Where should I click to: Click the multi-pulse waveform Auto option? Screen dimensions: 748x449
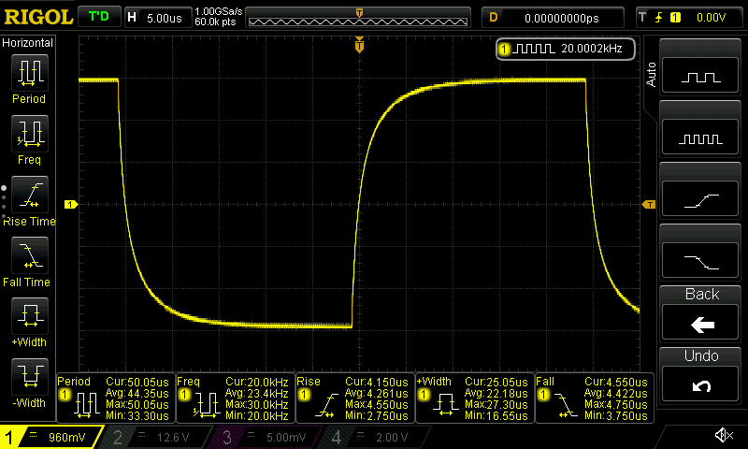tap(700, 137)
